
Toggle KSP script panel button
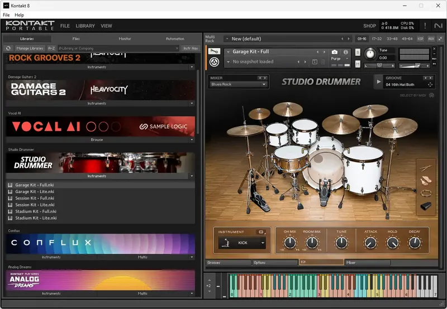420,38
